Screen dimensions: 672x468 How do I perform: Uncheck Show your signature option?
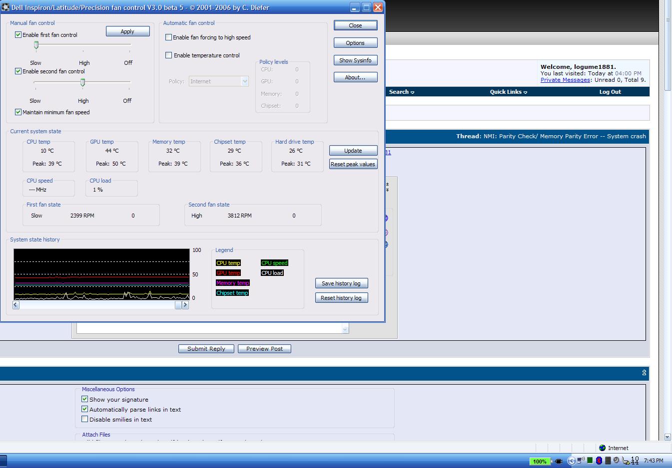(84, 399)
